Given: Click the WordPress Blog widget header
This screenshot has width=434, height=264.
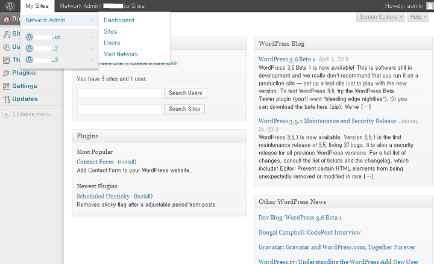Looking at the screenshot, I should point(343,43).
